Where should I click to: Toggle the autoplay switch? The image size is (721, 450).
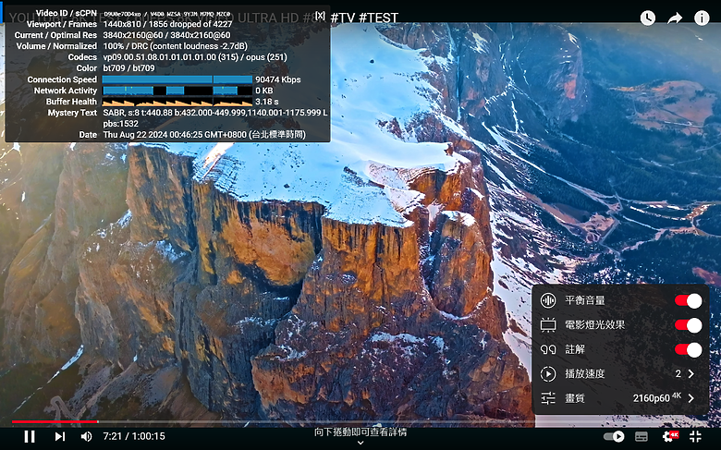pyautogui.click(x=614, y=436)
